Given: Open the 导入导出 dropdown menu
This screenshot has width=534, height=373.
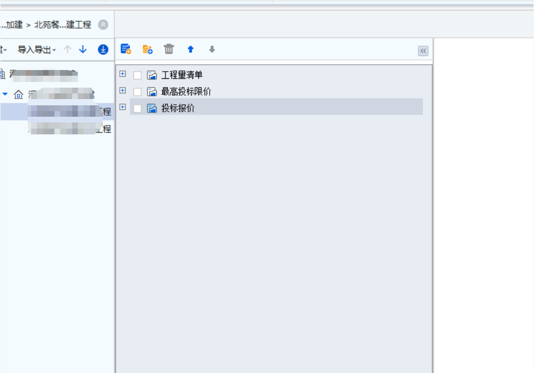Looking at the screenshot, I should (37, 50).
